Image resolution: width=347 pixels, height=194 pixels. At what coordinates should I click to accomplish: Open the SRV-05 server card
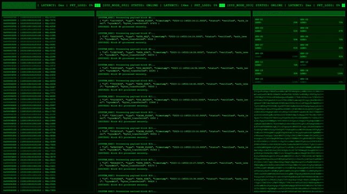point(276,38)
